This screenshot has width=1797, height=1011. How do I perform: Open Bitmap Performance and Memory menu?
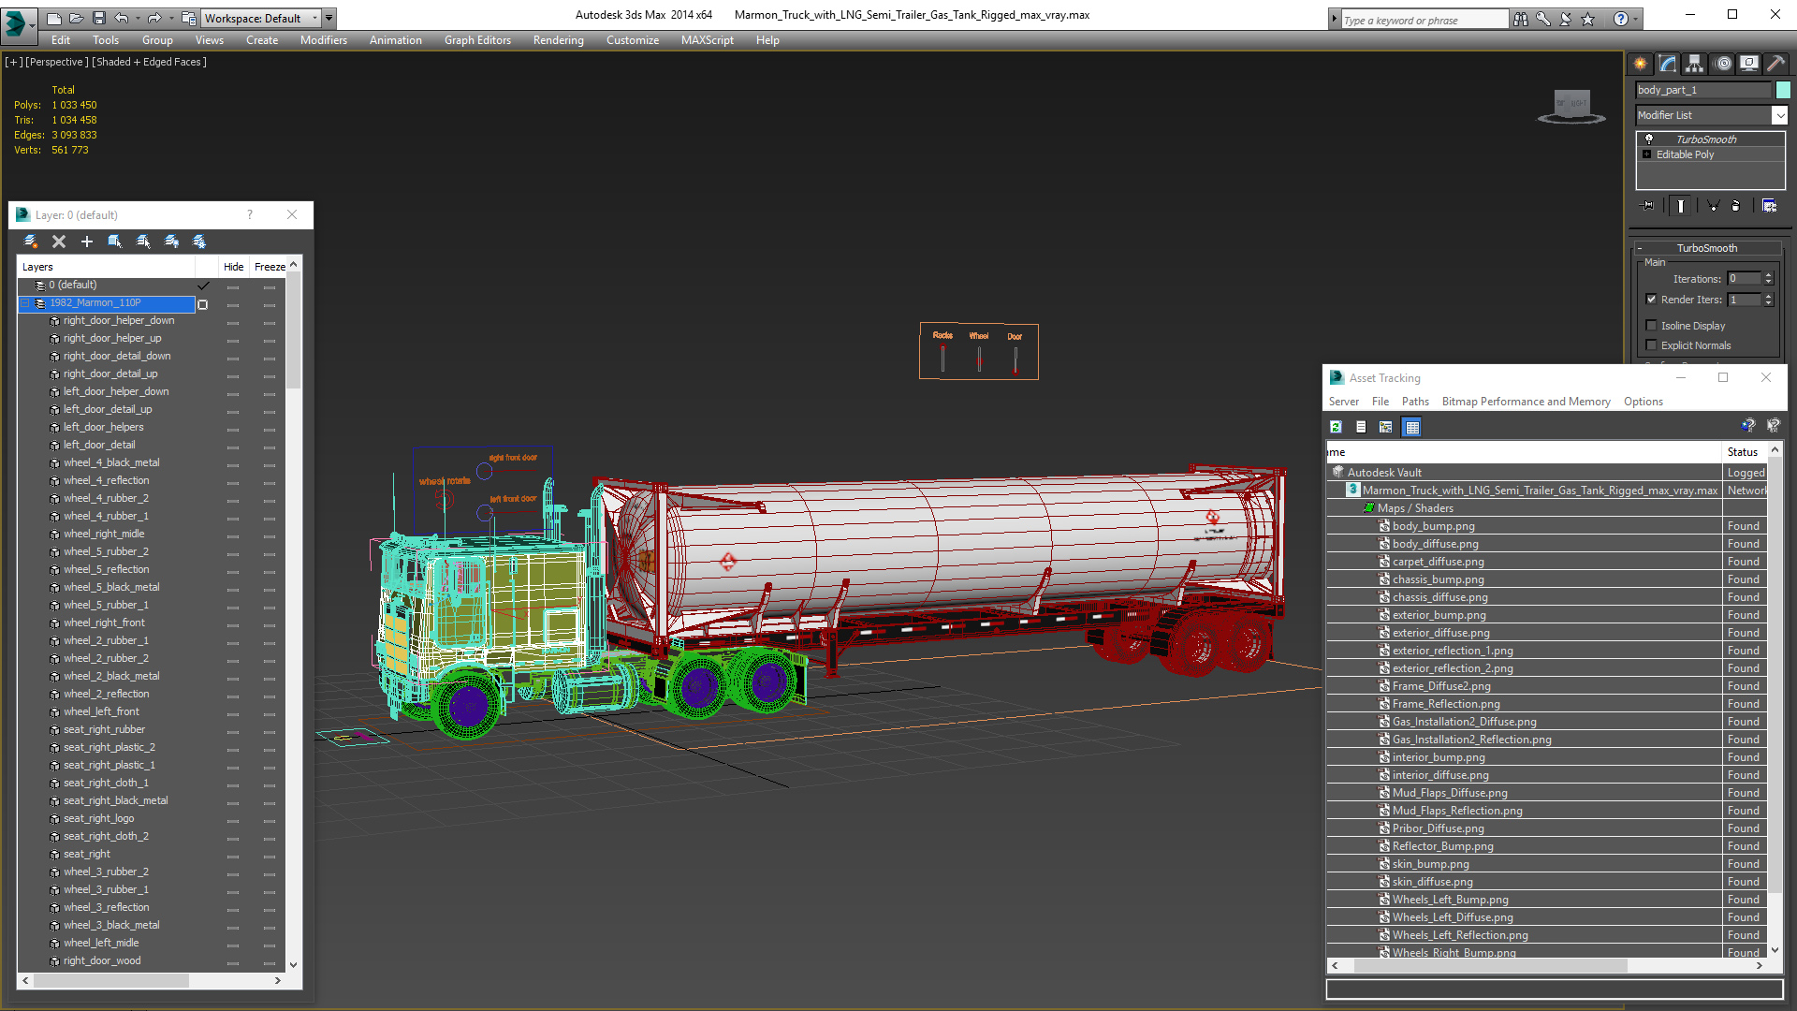1526,402
